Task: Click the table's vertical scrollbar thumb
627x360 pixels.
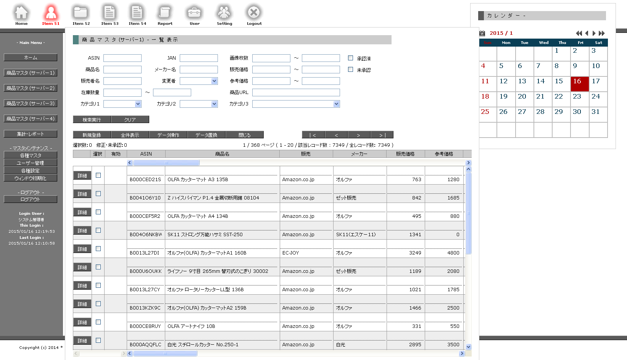Action: [468, 213]
